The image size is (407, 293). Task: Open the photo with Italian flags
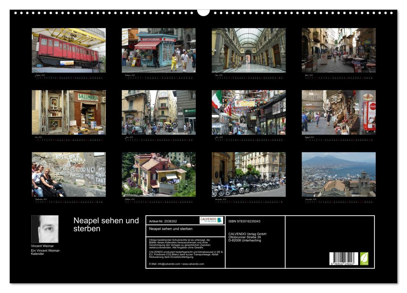click(248, 112)
